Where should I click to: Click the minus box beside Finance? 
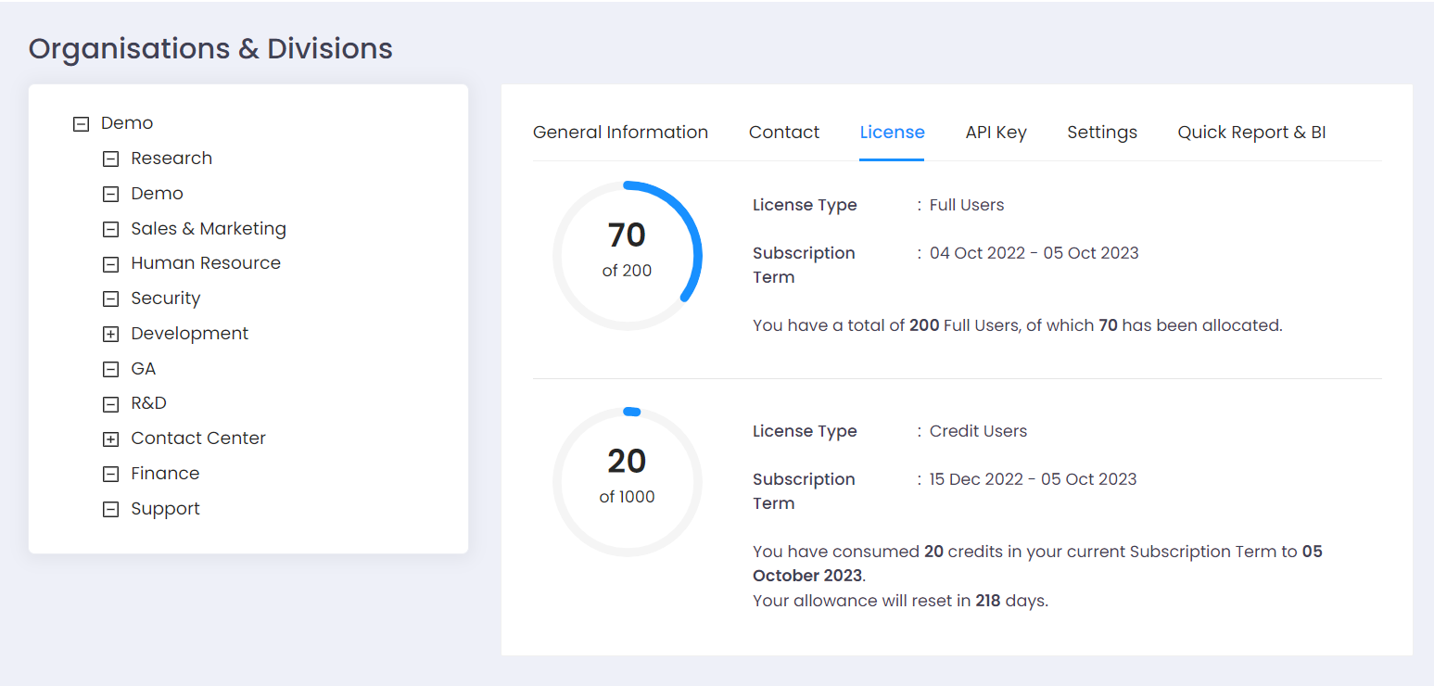110,474
